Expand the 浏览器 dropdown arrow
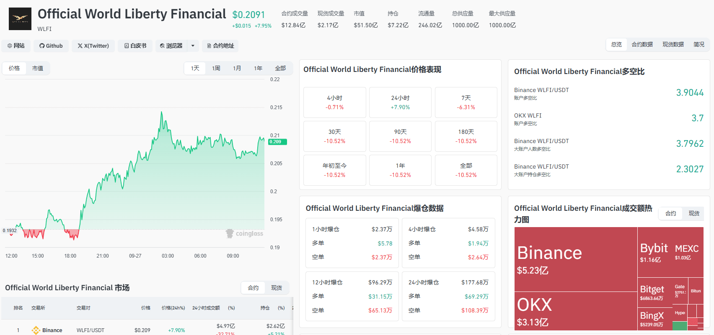Viewport: 714px width, 335px height. pyautogui.click(x=193, y=46)
